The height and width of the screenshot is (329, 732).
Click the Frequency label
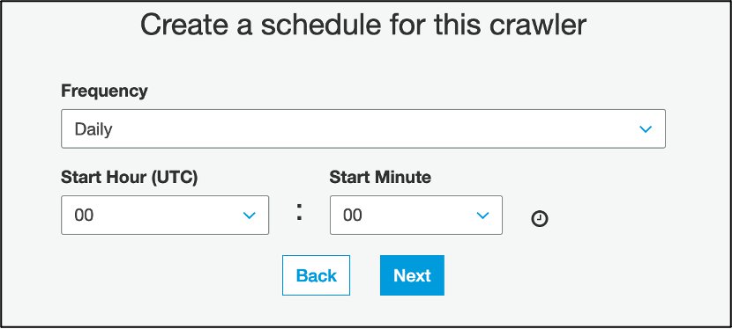pos(104,91)
